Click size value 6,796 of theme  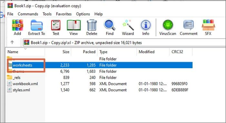pyautogui.click(x=65, y=71)
